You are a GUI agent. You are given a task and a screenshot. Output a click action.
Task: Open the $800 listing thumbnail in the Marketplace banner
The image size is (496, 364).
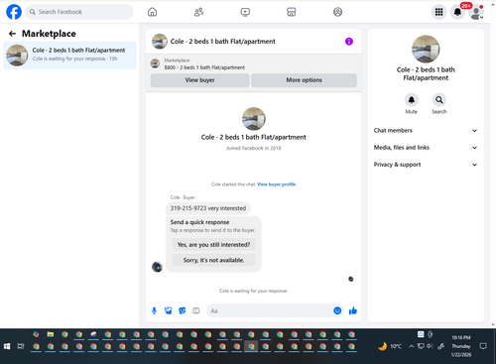coord(155,63)
